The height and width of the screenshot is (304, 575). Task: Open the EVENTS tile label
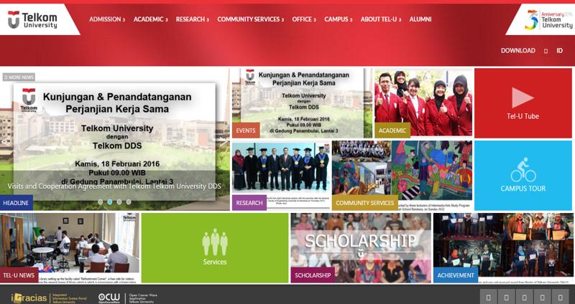point(246,130)
